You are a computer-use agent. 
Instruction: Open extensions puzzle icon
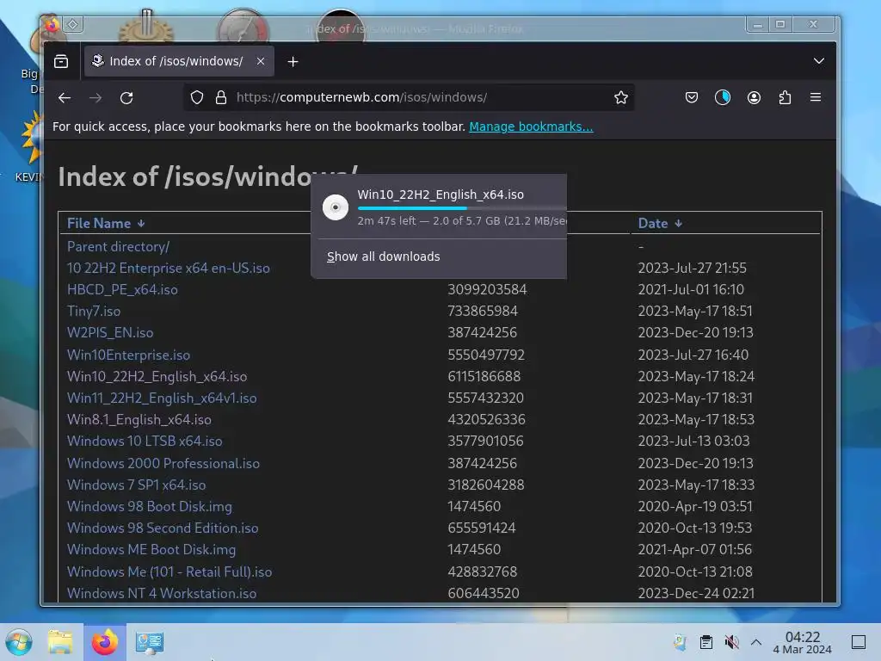point(785,97)
